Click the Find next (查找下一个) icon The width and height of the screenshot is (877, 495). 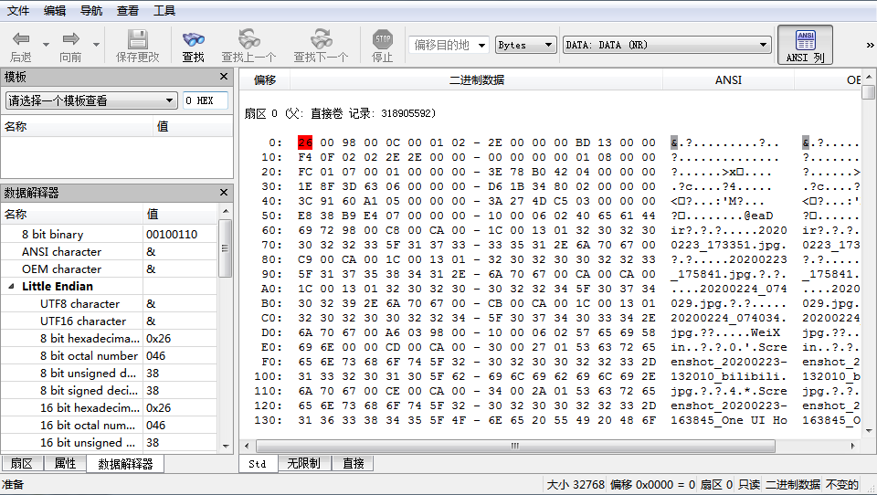coord(321,39)
